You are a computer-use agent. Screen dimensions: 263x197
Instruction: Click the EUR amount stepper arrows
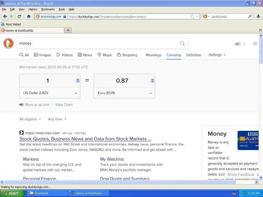tap(152, 81)
